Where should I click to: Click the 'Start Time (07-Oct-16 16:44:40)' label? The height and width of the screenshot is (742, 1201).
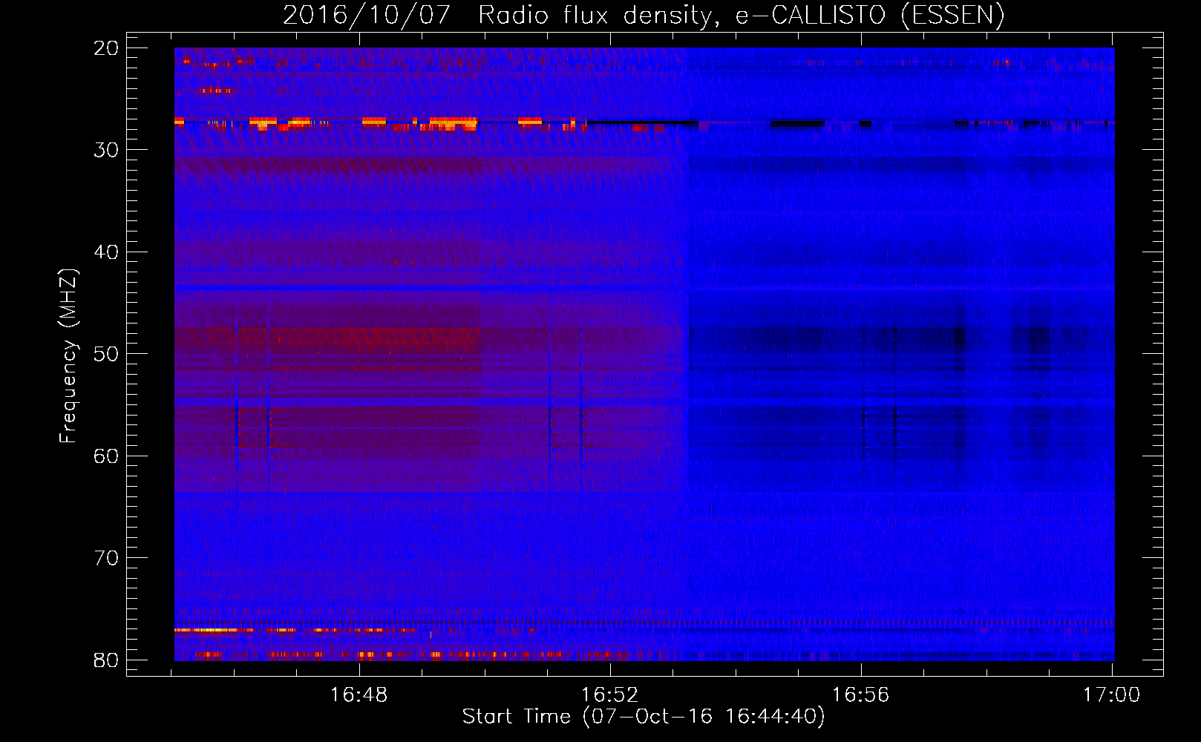coord(644,717)
